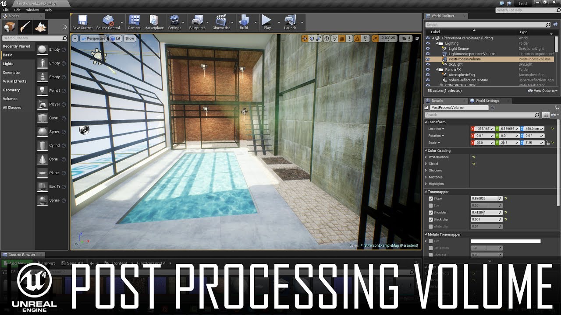
Task: Pick Cylinder shape in placement list
Action: [x=43, y=145]
